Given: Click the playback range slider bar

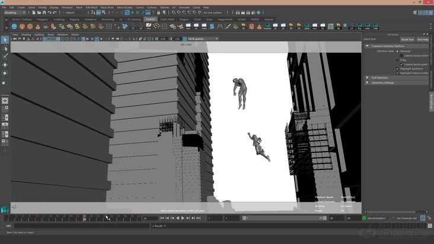Looking at the screenshot, I should pyautogui.click(x=285, y=218).
